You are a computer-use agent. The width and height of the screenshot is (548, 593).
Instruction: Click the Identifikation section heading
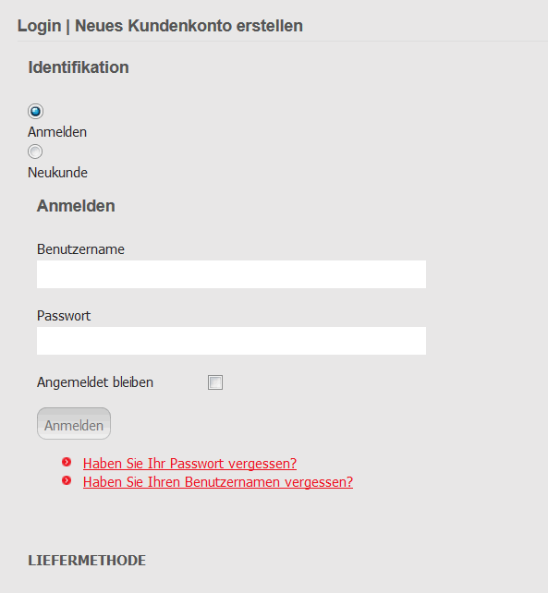pyautogui.click(x=79, y=67)
